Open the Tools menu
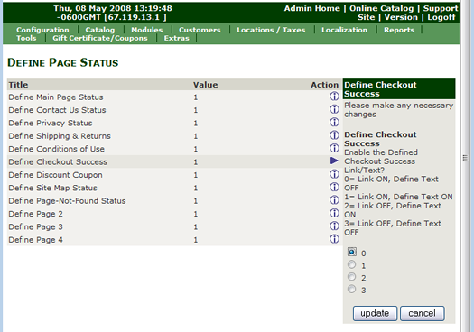Screen dimensions: 474x332 tap(26, 38)
